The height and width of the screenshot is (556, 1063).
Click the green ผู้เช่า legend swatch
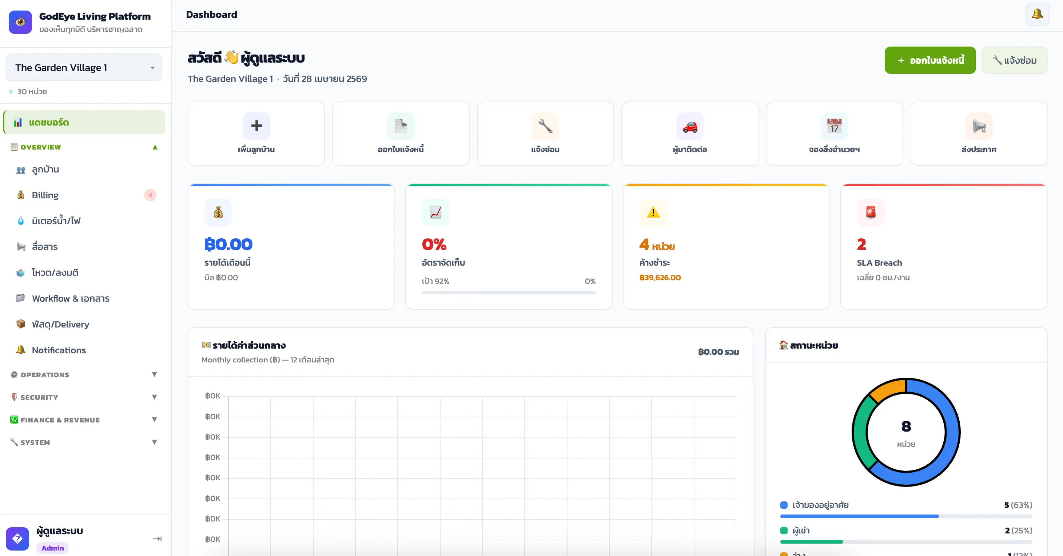[784, 531]
